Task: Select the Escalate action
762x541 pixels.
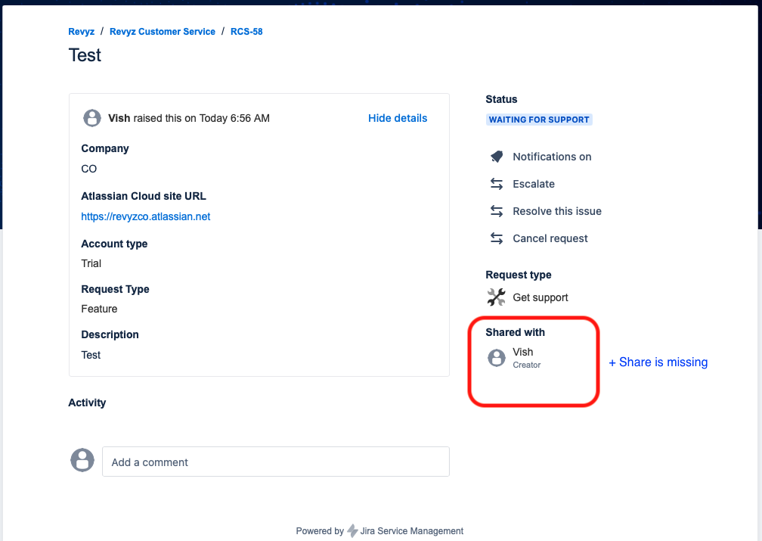Action: [534, 184]
